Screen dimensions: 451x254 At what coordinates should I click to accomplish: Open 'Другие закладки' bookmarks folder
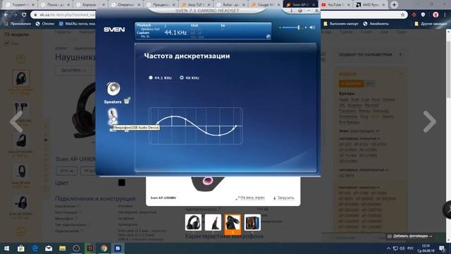tap(431, 23)
